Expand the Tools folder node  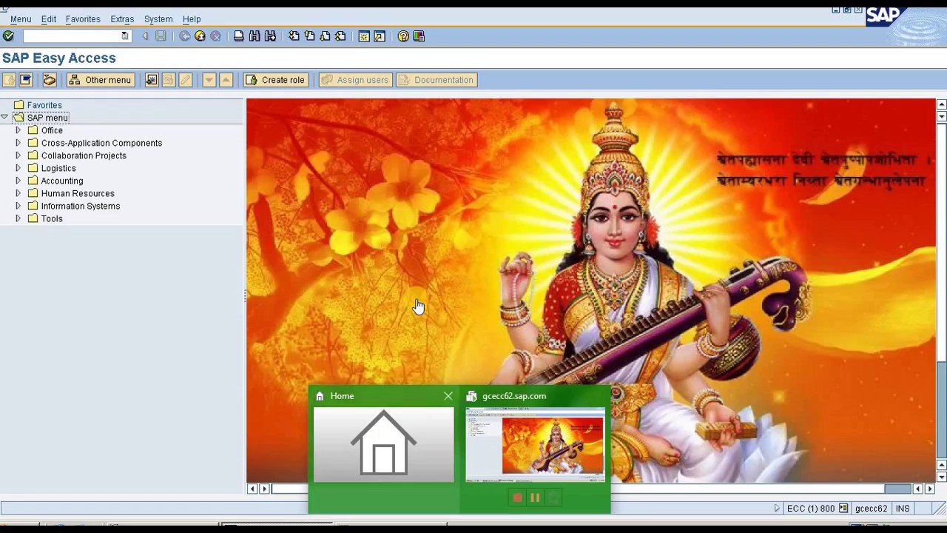tap(18, 218)
